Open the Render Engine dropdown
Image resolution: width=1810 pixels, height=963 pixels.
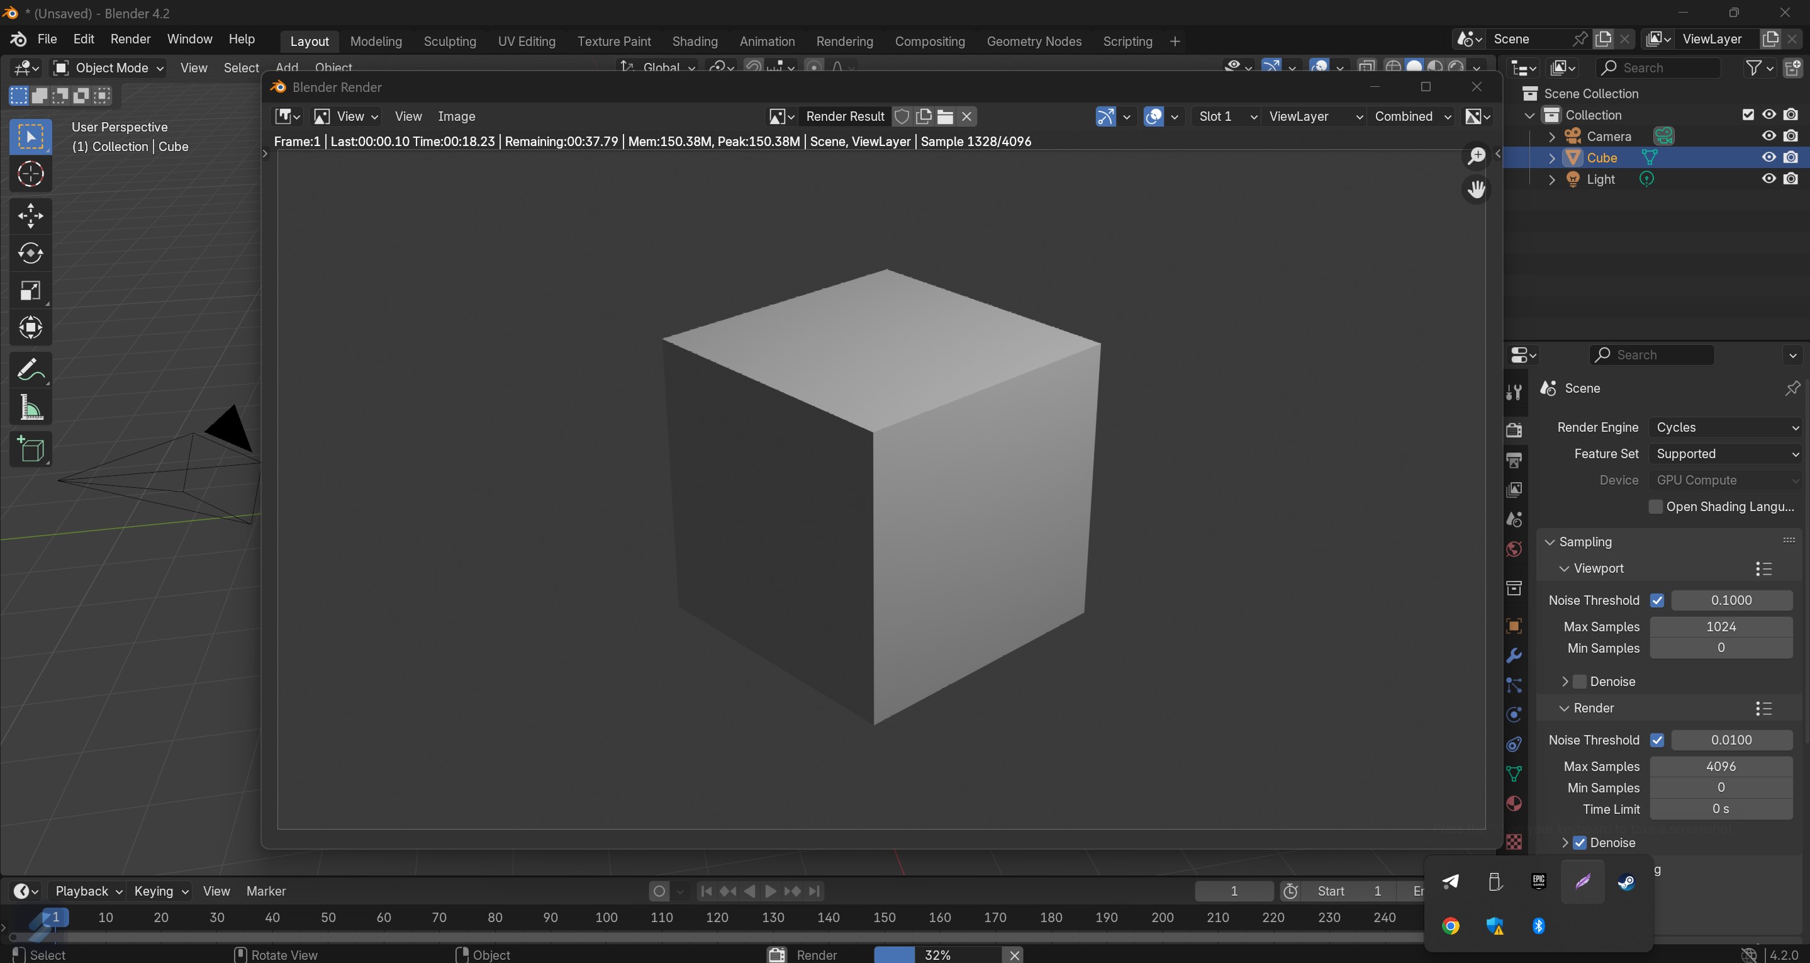(1726, 427)
